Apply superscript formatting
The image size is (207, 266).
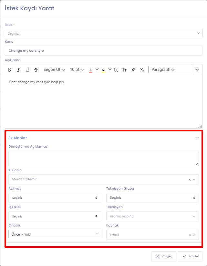pos(133,70)
